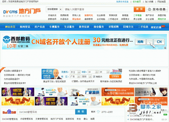Open the 社会新闻 category link
169x122 pixels.
tap(101, 15)
